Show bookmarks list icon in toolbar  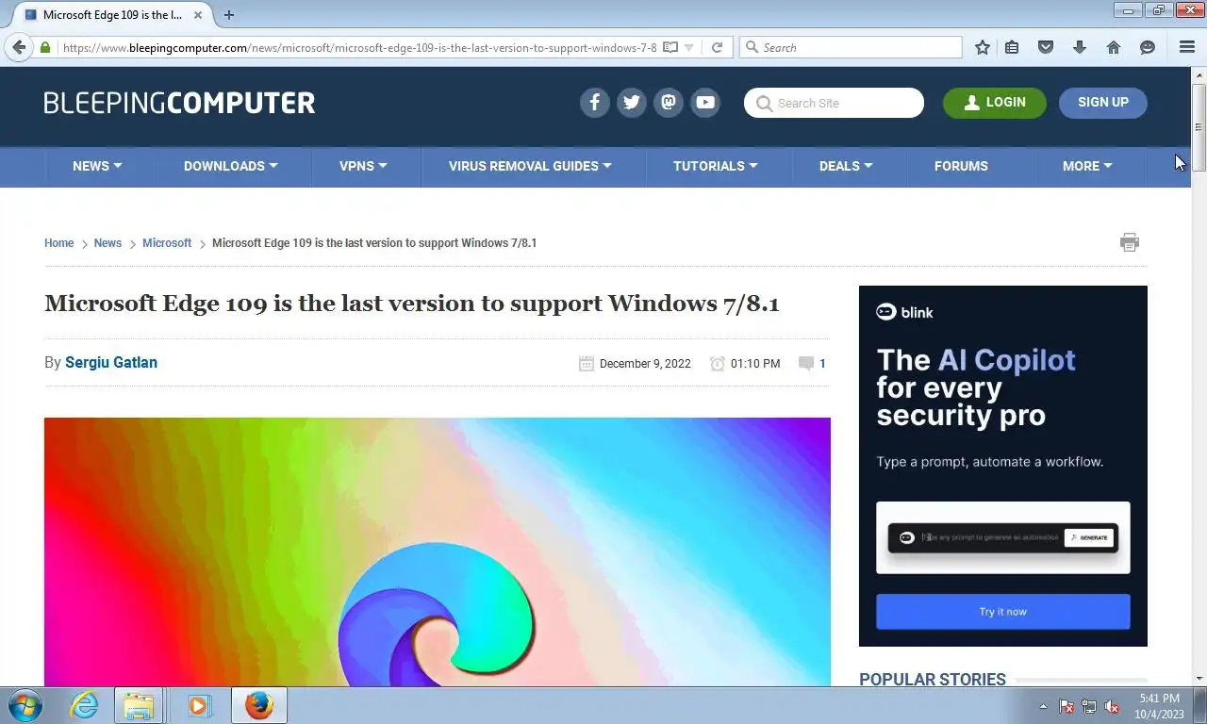point(1012,47)
